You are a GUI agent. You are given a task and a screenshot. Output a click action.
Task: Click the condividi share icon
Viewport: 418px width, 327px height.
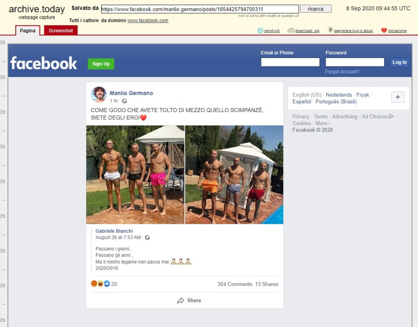[260, 31]
